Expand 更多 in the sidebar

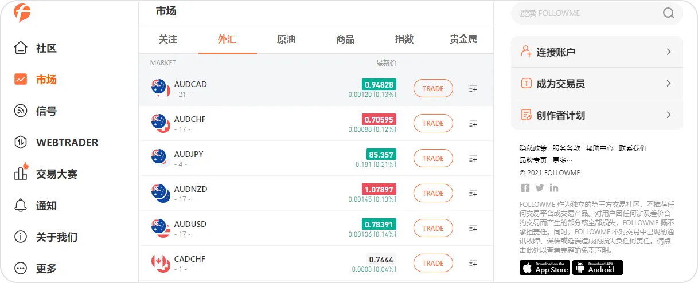36,268
